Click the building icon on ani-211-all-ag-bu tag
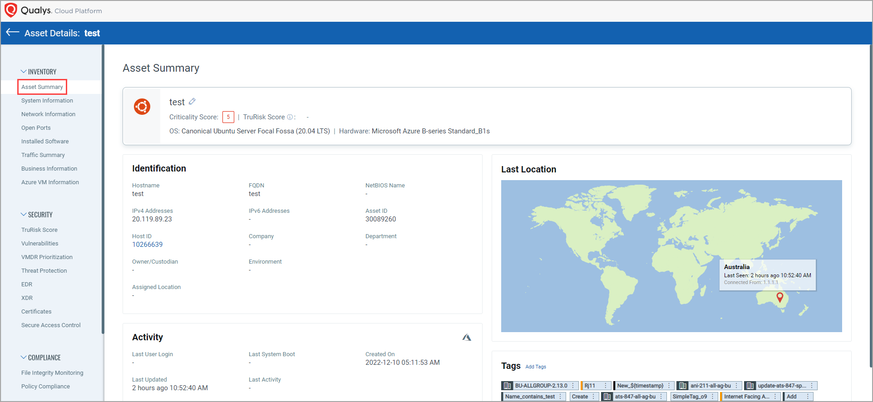Image resolution: width=873 pixels, height=402 pixels. click(x=683, y=386)
